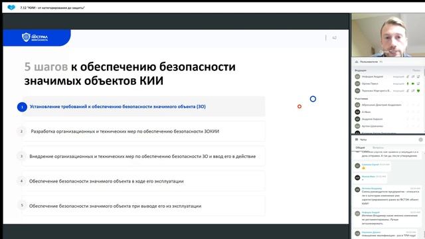Select the step 4 number circle

22,181
